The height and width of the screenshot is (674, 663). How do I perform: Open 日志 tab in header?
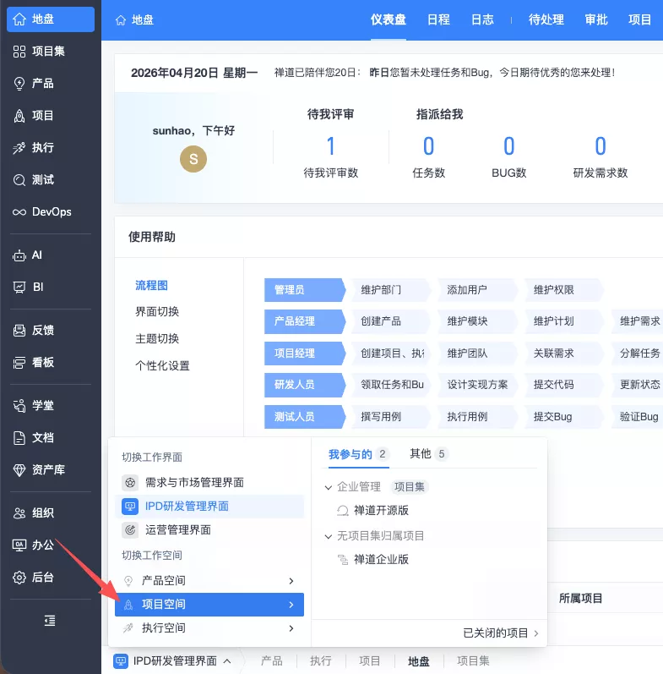coord(482,19)
